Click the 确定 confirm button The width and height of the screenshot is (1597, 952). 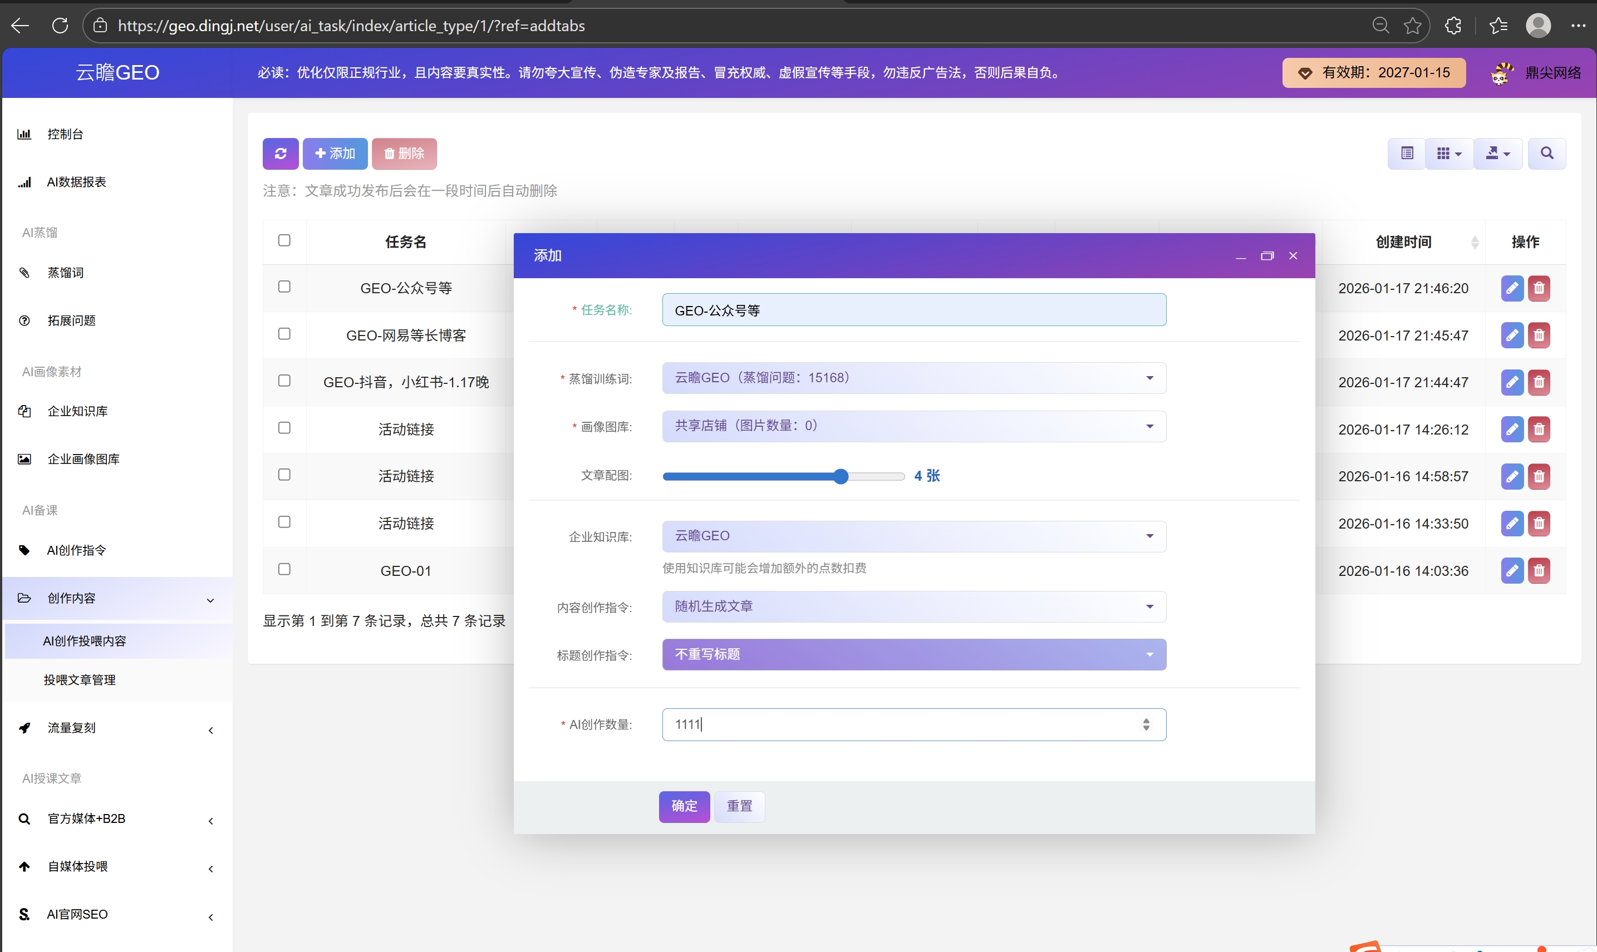point(684,806)
